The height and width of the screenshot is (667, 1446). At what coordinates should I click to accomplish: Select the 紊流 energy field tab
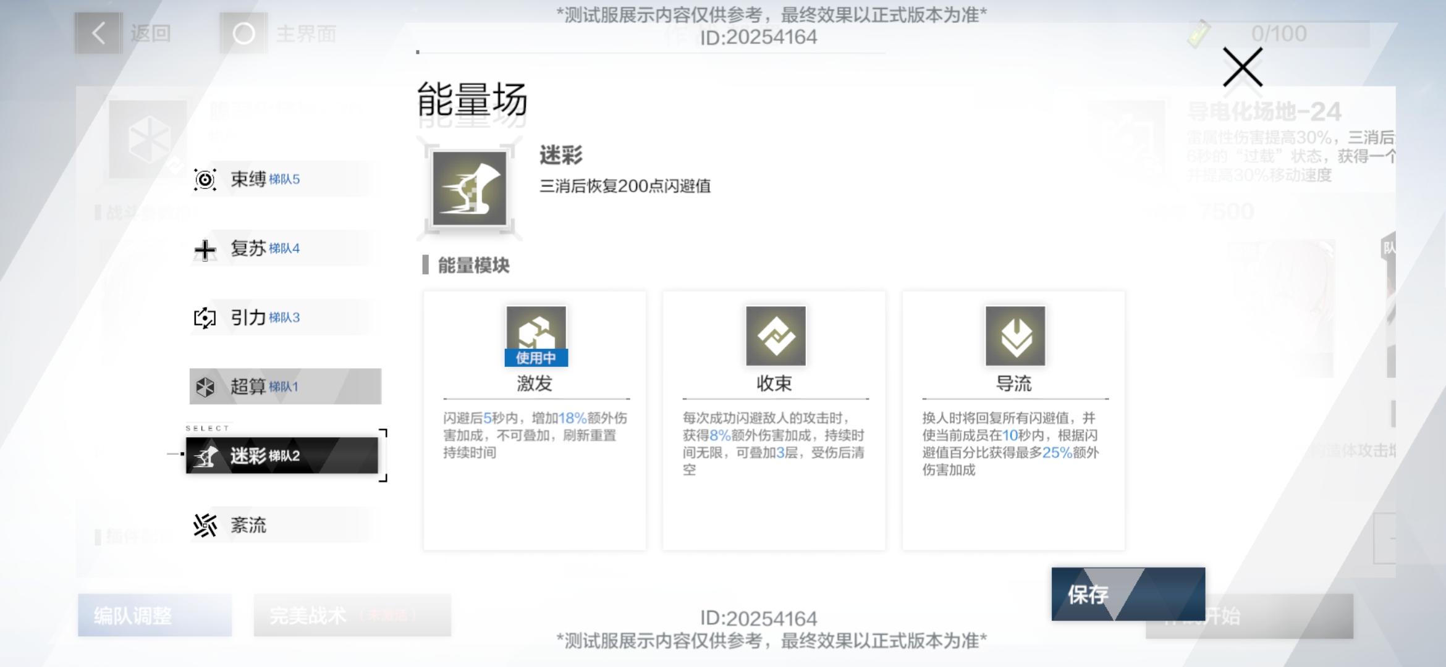[x=285, y=525]
